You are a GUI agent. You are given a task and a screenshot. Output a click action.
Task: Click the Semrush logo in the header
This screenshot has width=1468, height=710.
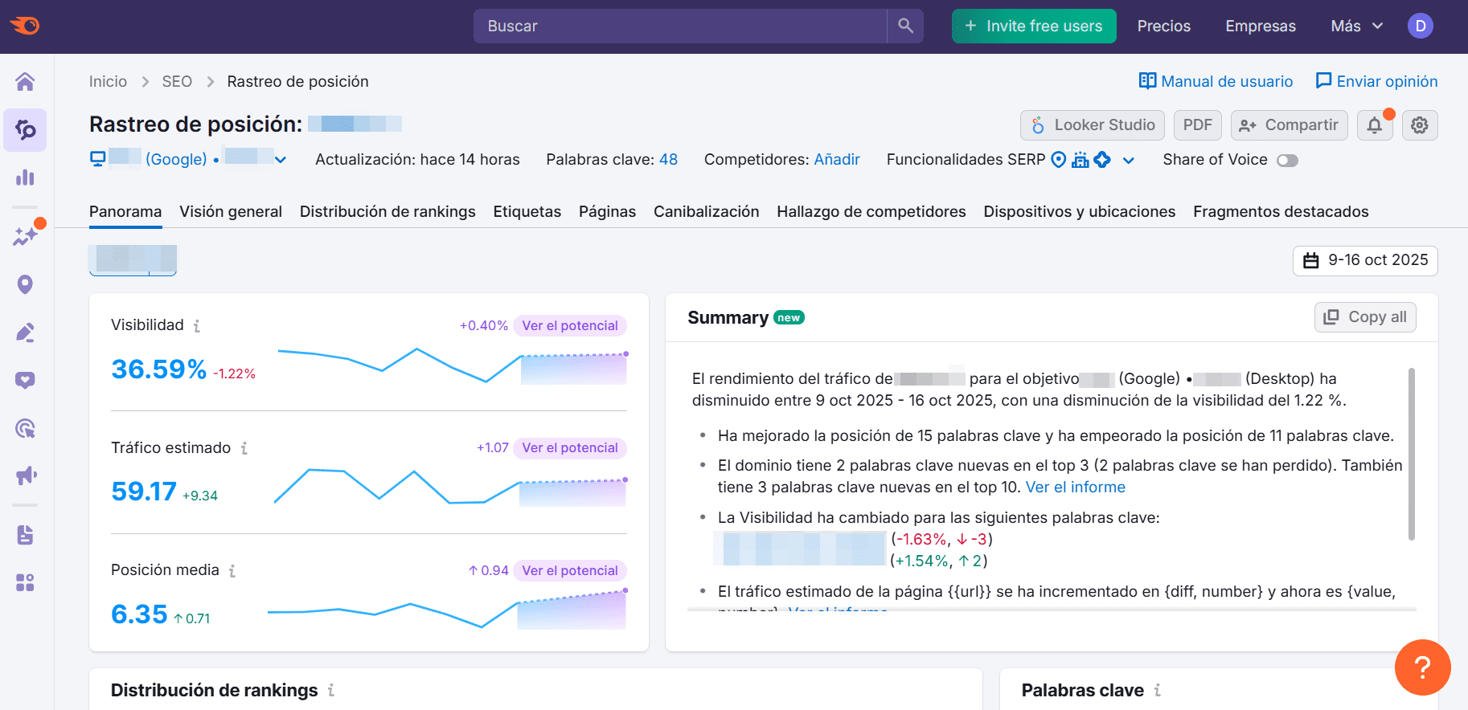[x=26, y=26]
